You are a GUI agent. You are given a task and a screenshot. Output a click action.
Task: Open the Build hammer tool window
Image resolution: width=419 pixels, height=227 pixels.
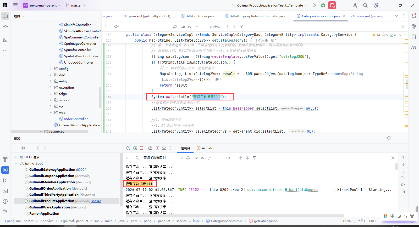(5, 160)
